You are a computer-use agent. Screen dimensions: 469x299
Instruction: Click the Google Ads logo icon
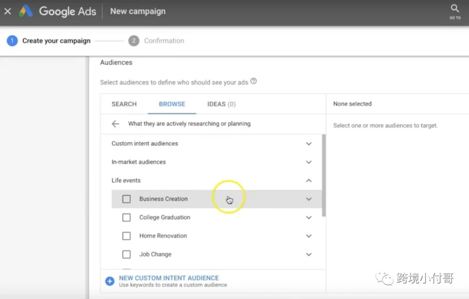26,11
